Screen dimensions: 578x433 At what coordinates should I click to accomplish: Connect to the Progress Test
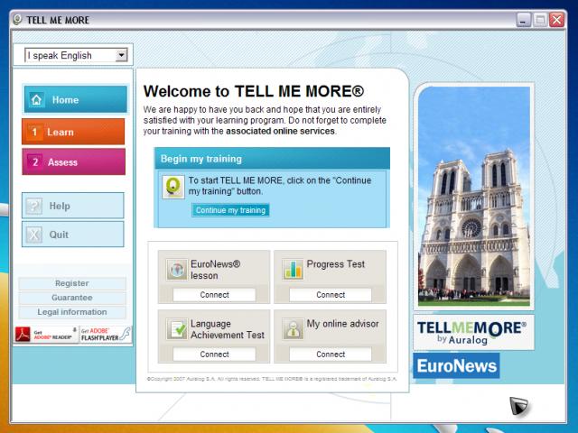pos(331,295)
